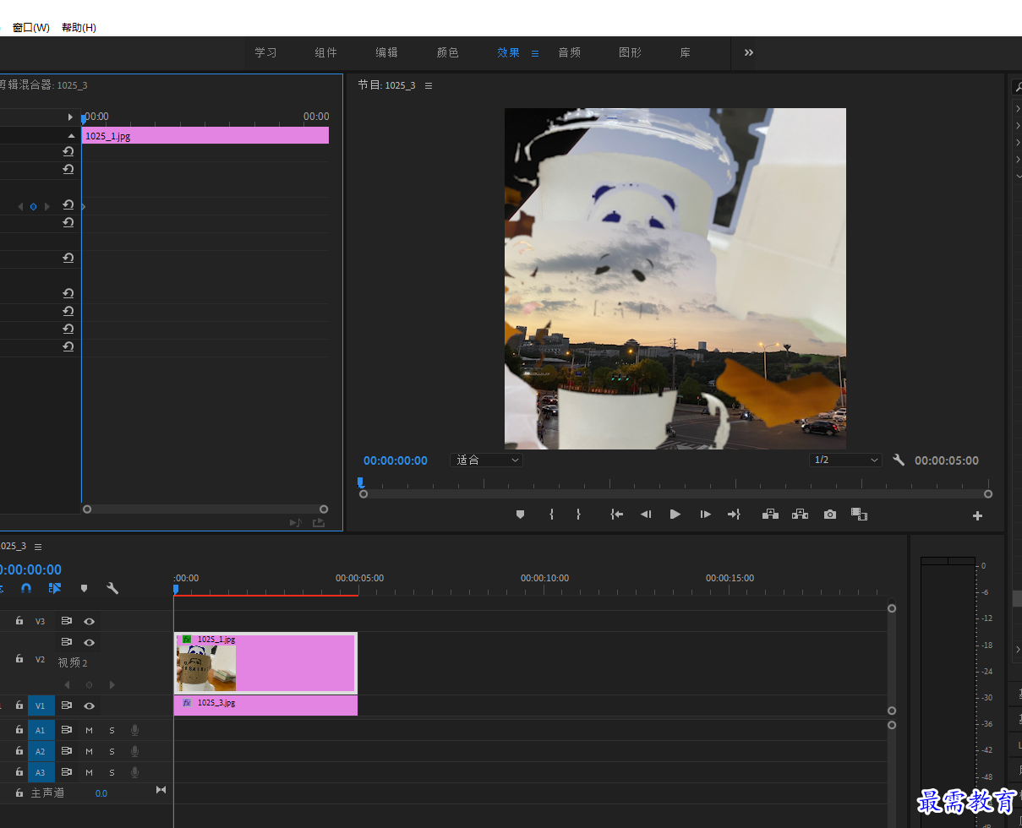Go to next keyframe on track V2
This screenshot has width=1022, height=828.
(x=112, y=684)
